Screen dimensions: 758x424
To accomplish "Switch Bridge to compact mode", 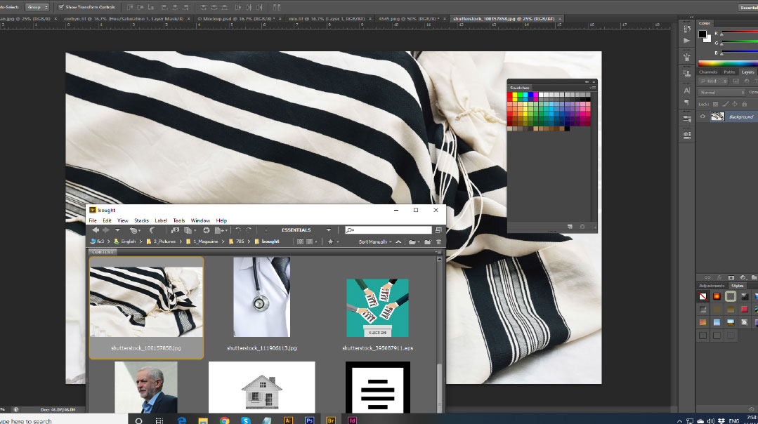I will coord(438,230).
